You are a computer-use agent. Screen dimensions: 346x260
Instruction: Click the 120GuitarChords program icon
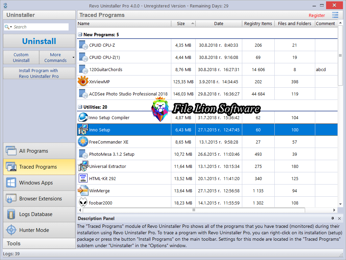[83, 69]
